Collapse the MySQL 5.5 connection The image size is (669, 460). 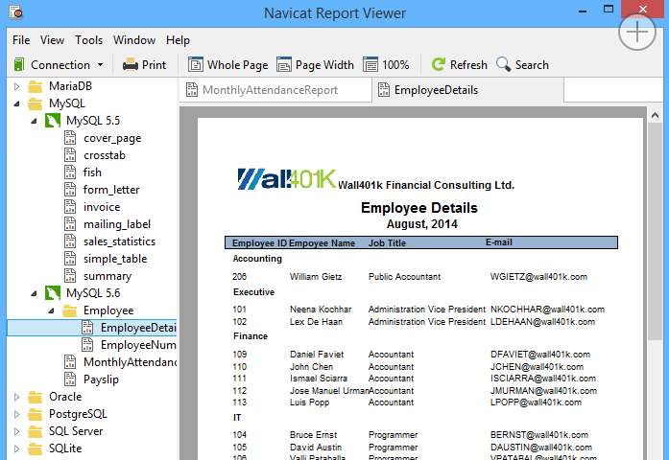tap(34, 121)
